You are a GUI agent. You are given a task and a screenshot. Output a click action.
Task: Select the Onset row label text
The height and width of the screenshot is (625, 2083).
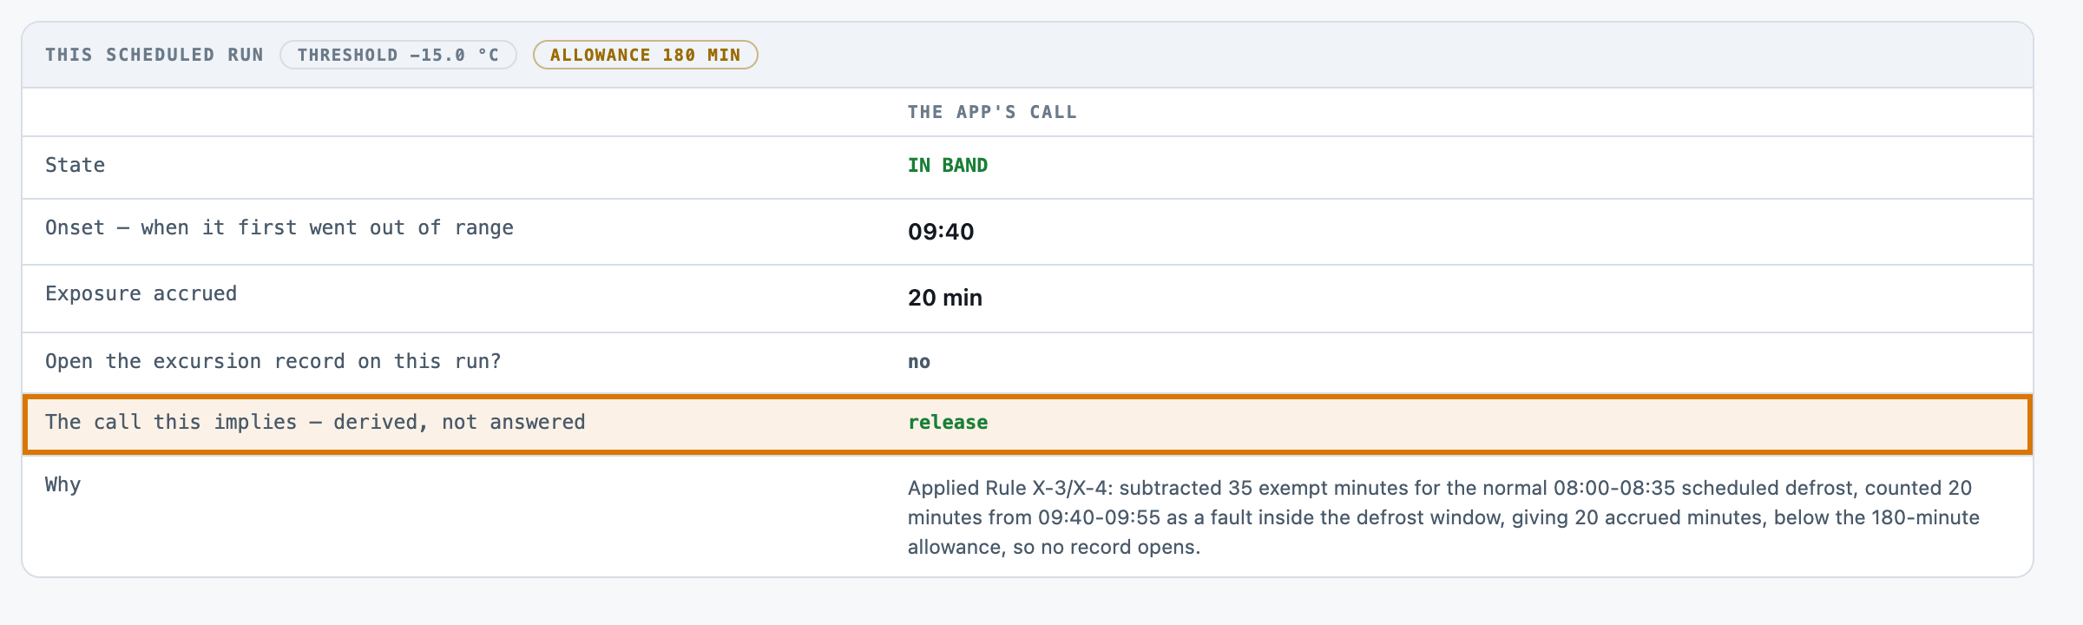tap(279, 227)
